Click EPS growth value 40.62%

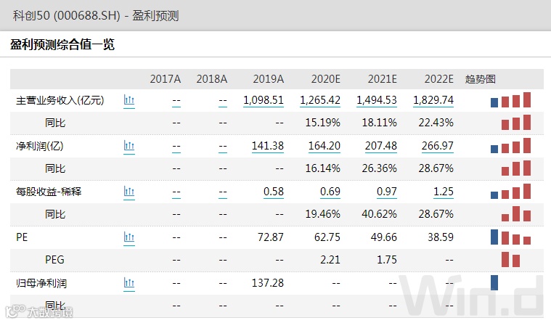tap(379, 214)
